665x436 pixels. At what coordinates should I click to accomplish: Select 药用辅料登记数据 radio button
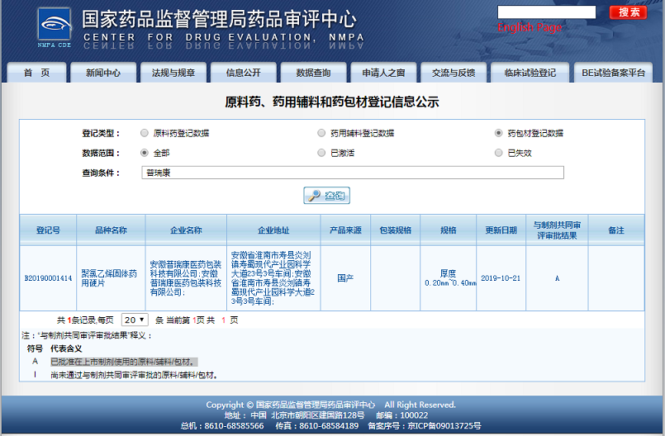click(321, 133)
